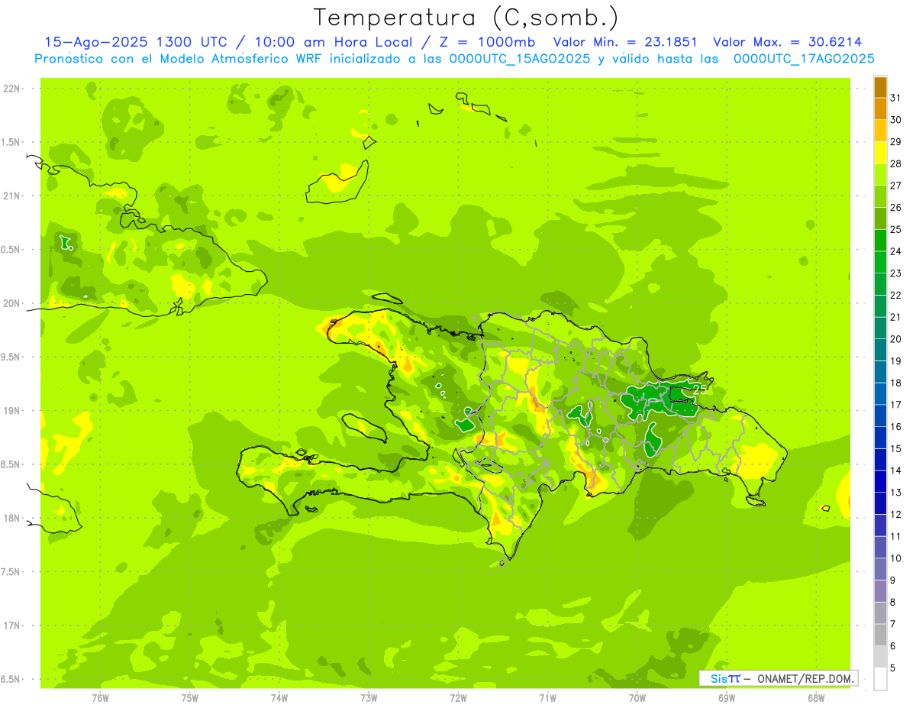
Task: Click the '70W' longitude label
Action: coord(637,698)
